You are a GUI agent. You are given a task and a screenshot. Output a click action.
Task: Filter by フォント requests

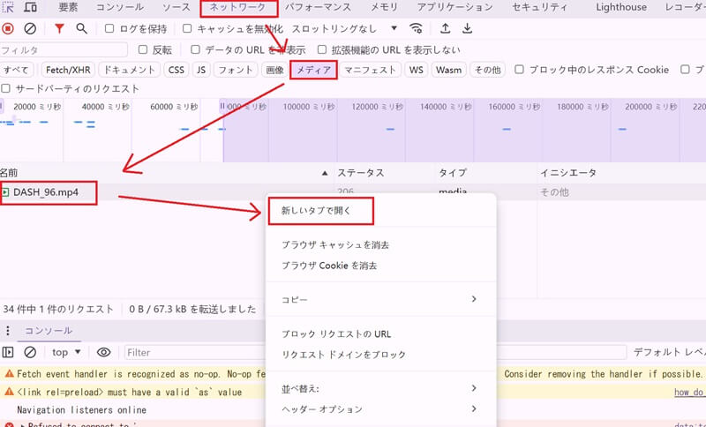pos(236,70)
